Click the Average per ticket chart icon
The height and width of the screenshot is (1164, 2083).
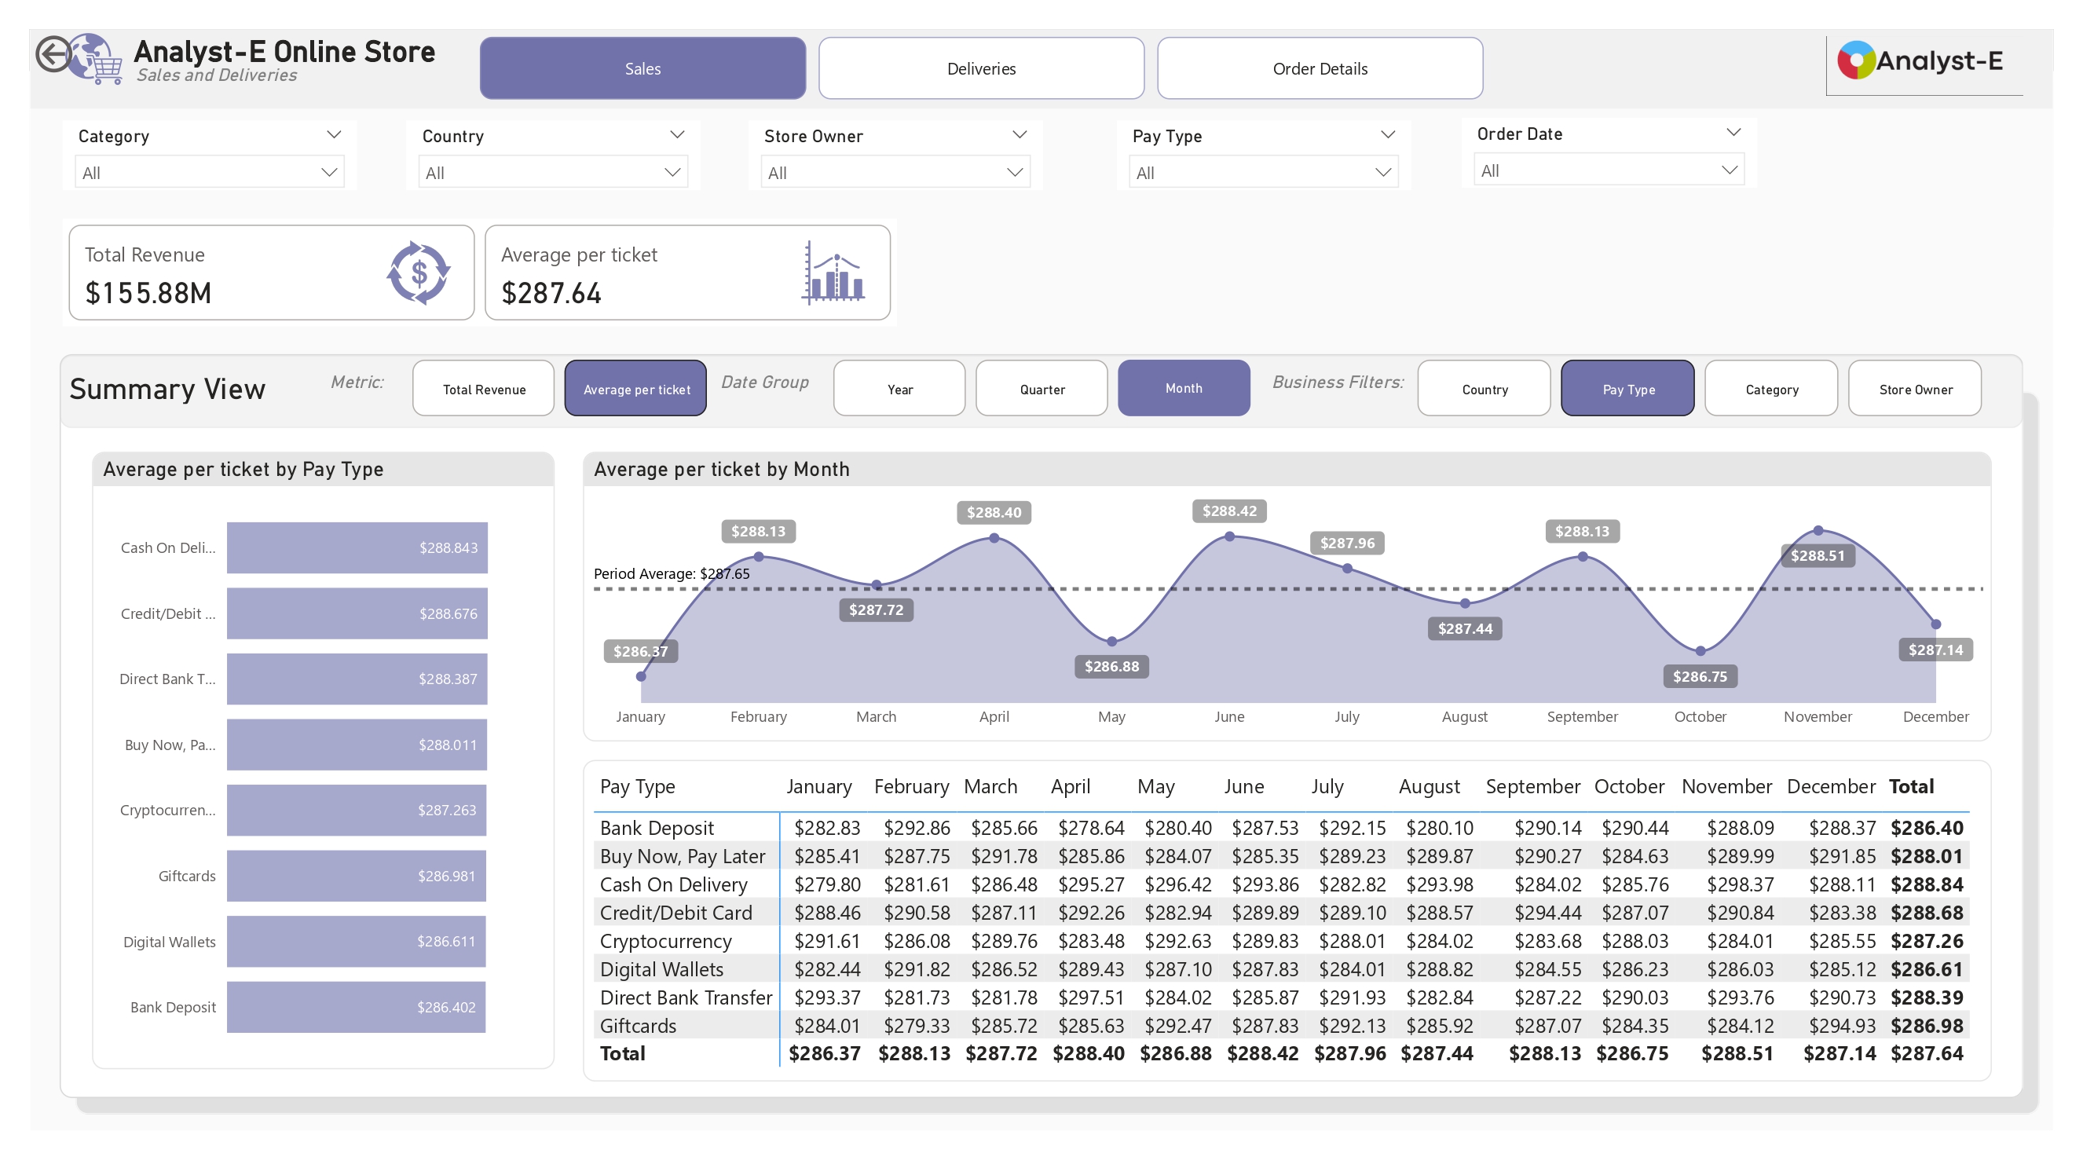click(833, 273)
